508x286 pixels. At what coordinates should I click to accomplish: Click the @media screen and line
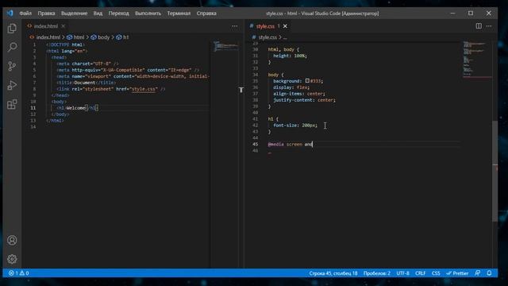pos(290,145)
